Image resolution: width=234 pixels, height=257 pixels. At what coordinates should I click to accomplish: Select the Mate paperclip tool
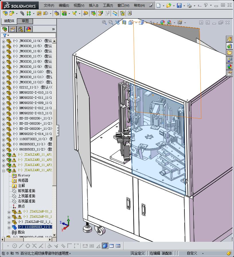click(22, 13)
